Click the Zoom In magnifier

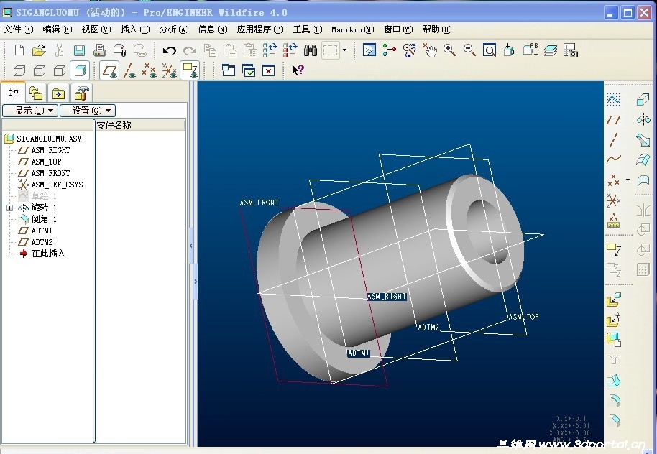pos(449,50)
